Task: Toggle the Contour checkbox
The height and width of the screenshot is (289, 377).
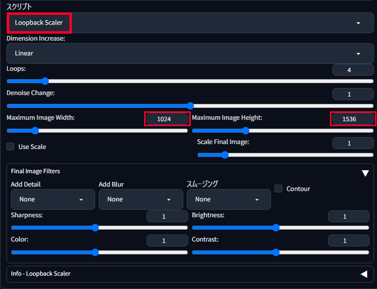Action: (x=278, y=189)
